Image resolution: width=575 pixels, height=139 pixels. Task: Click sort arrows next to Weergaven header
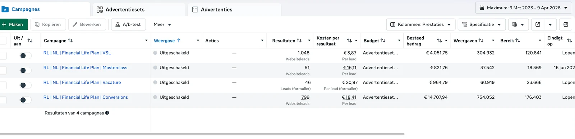click(x=481, y=41)
